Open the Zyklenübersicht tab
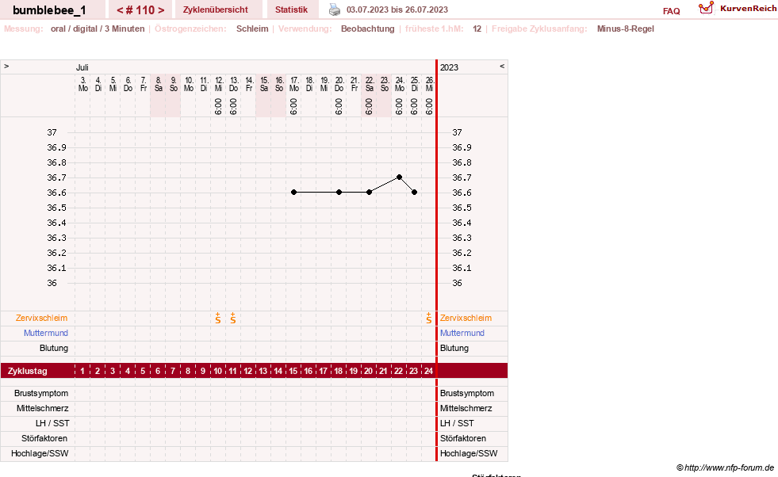Screen dimensions: 778x477 point(216,10)
